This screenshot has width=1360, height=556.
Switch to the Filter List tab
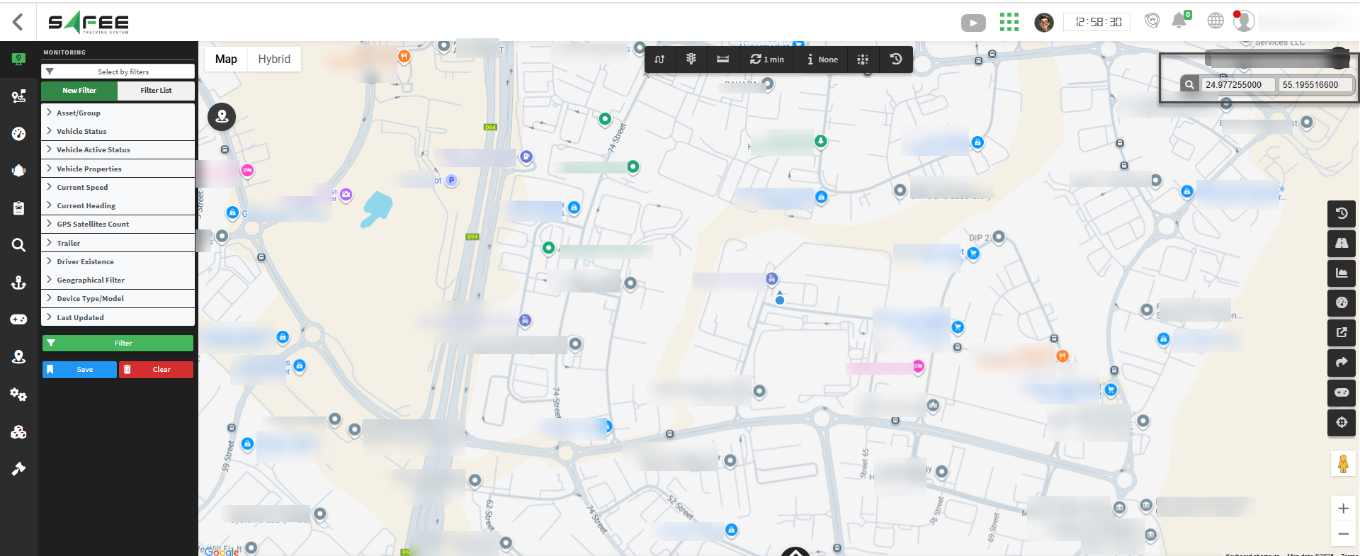[156, 91]
